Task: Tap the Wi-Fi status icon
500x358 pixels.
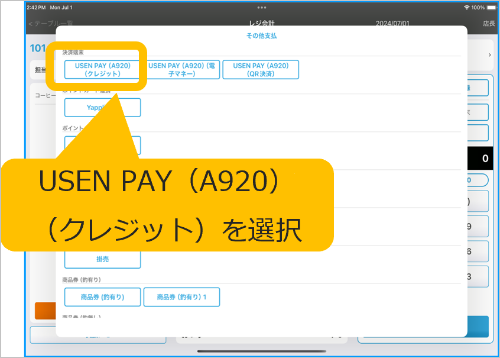Action: 466,7
